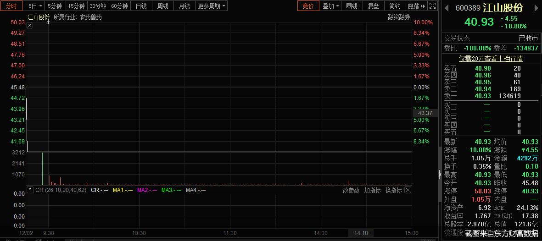
Task: Close the chart overlay with the top-left X
Action: tap(30, 26)
